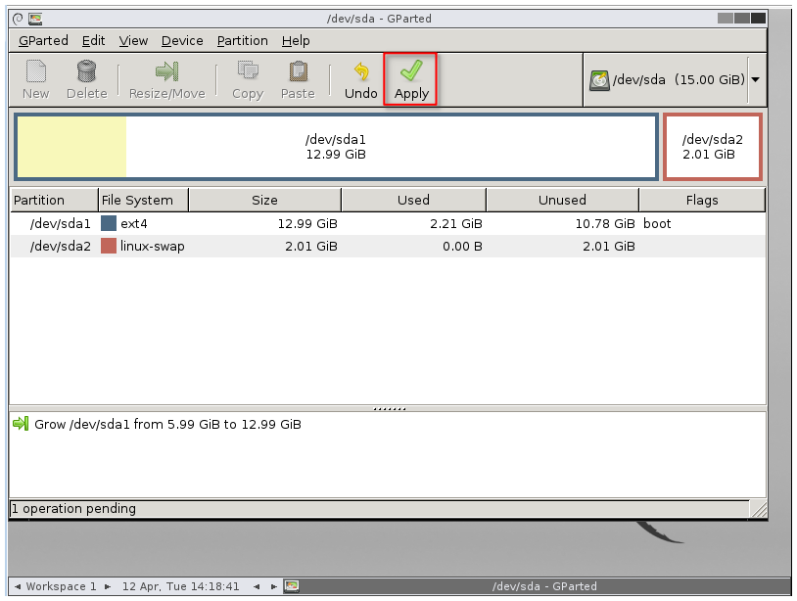Select the /dev/sda1 block in the disk map
The height and width of the screenshot is (601, 797).
[x=337, y=147]
